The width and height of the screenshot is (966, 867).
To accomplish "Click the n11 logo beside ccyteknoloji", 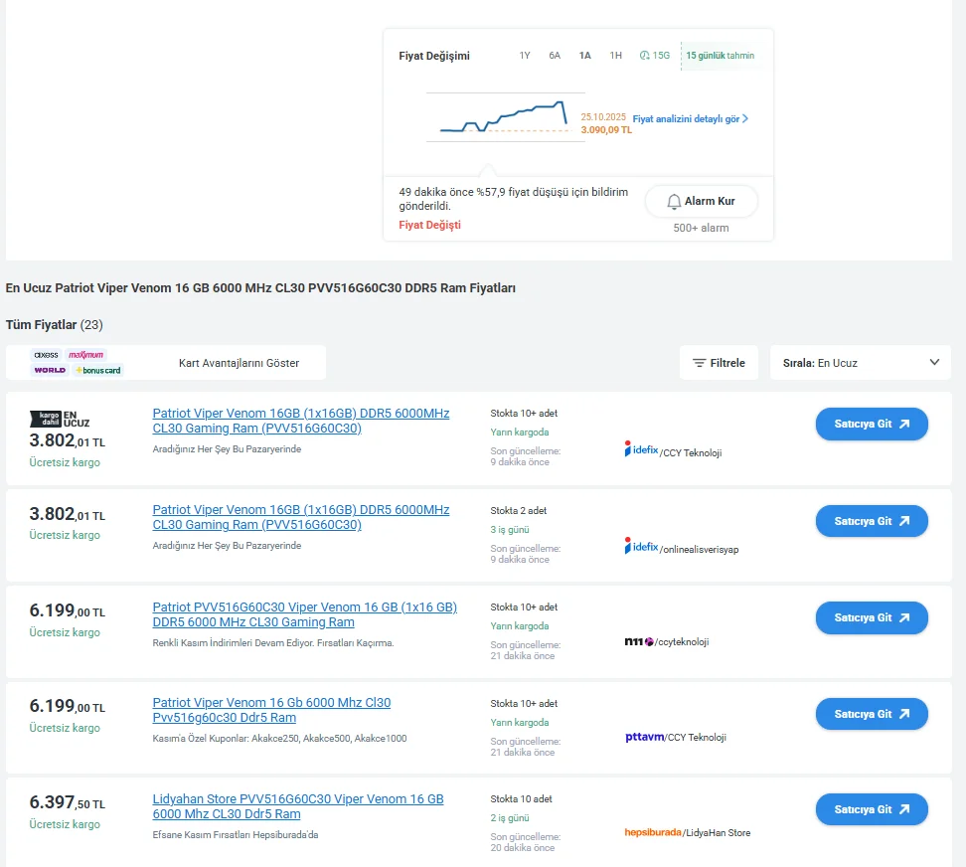I will pyautogui.click(x=639, y=641).
